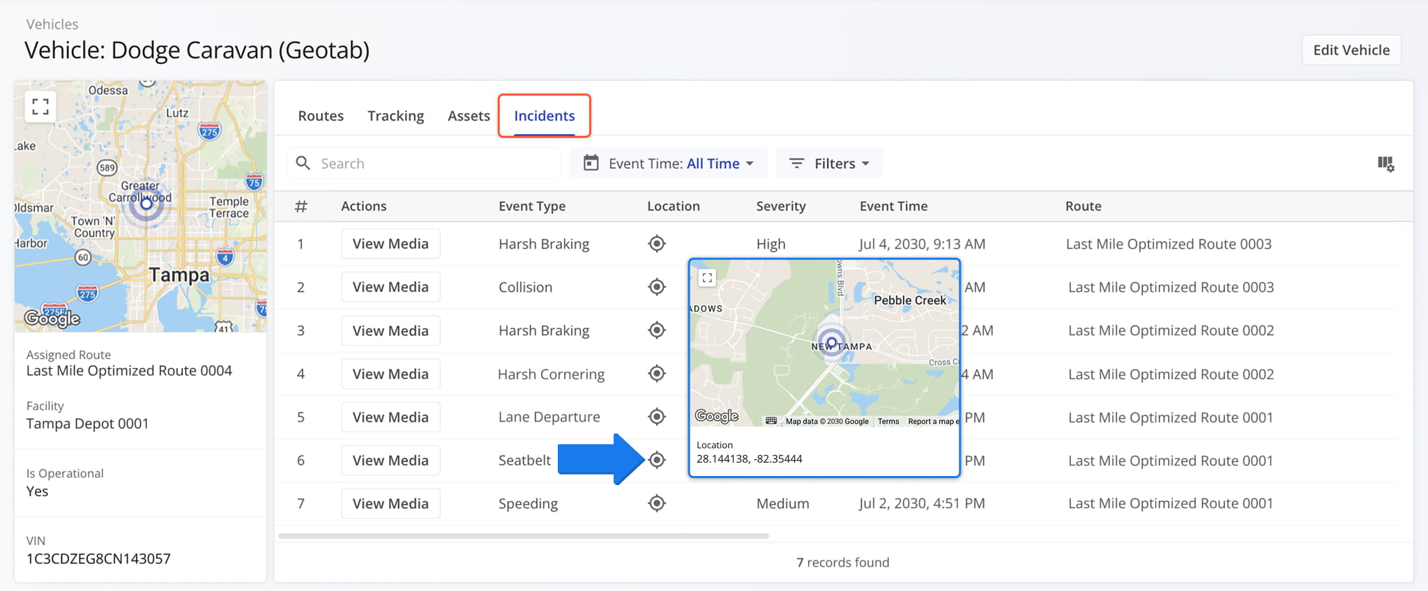
Task: View Media for Seatbelt incident
Action: tap(390, 460)
